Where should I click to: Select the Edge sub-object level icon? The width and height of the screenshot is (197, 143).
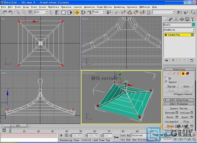(174, 73)
